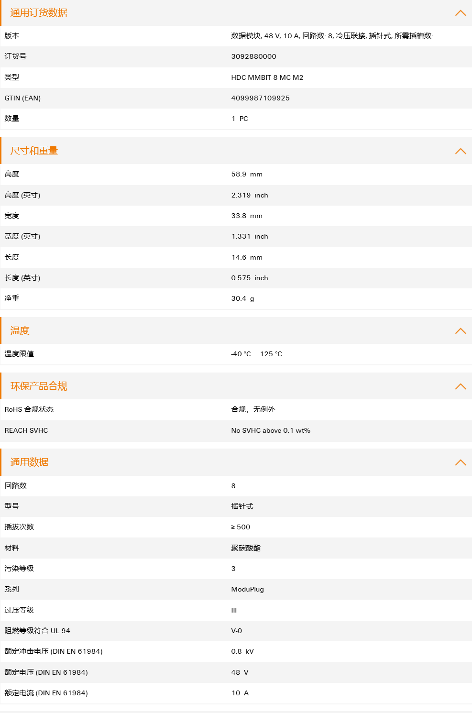The width and height of the screenshot is (472, 713).
Task: Collapse the 通用数据 section chevron
Action: pyautogui.click(x=461, y=462)
